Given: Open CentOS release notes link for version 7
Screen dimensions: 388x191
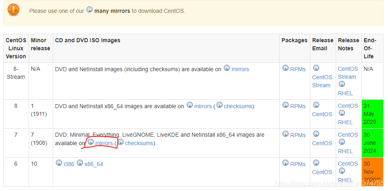Looking at the screenshot, I should point(348,135).
